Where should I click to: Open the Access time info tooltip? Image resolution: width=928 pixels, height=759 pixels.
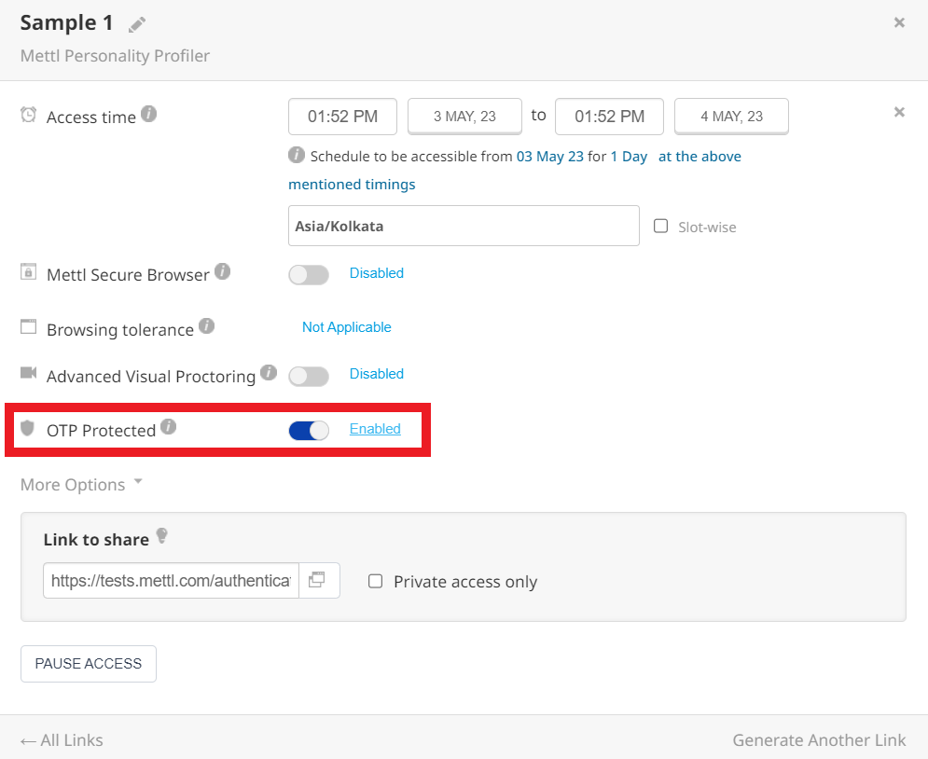point(148,114)
